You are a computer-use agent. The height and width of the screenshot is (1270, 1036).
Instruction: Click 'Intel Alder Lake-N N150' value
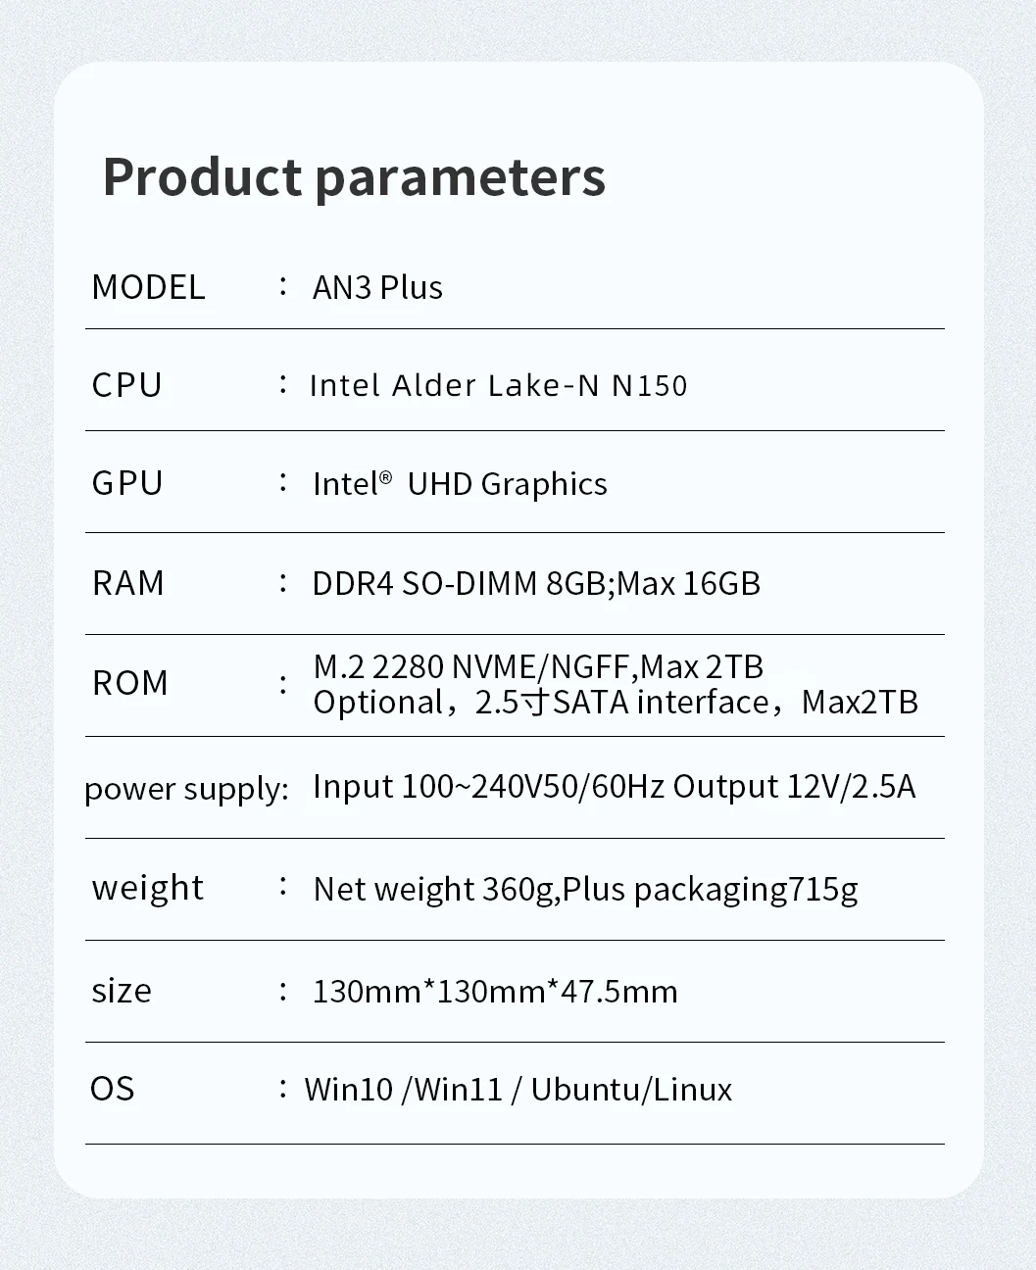(498, 385)
